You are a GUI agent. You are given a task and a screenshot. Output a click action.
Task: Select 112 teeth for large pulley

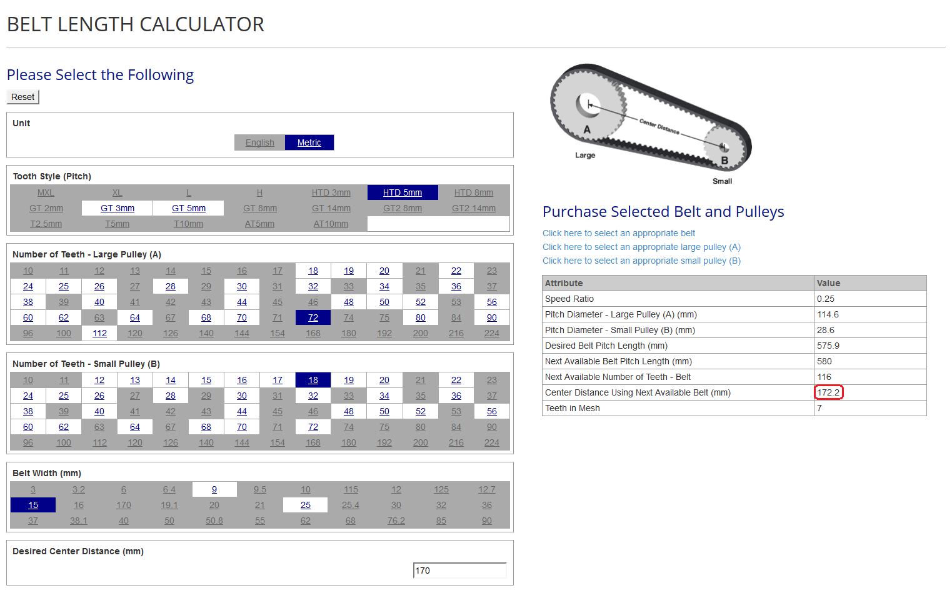pyautogui.click(x=99, y=333)
